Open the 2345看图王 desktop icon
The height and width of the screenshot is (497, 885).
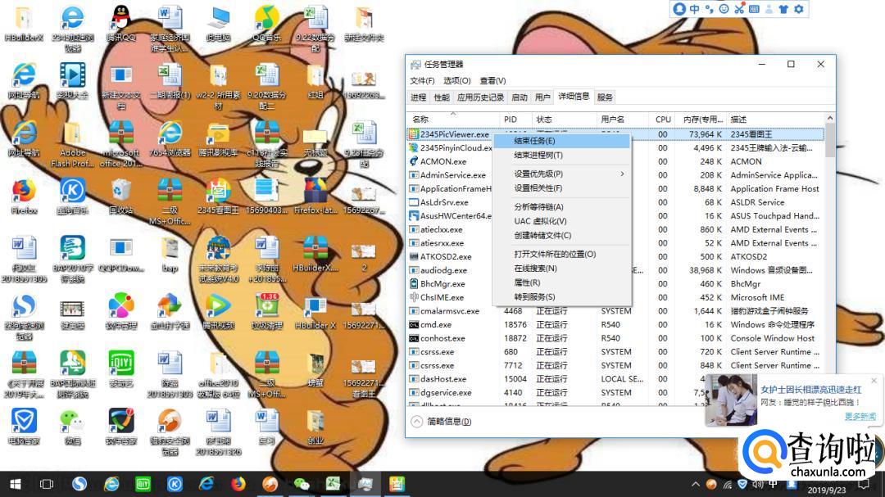click(x=218, y=197)
